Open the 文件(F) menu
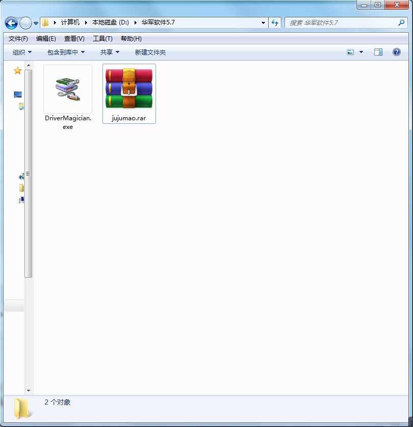Screen dimensions: 413x427 [x=18, y=39]
